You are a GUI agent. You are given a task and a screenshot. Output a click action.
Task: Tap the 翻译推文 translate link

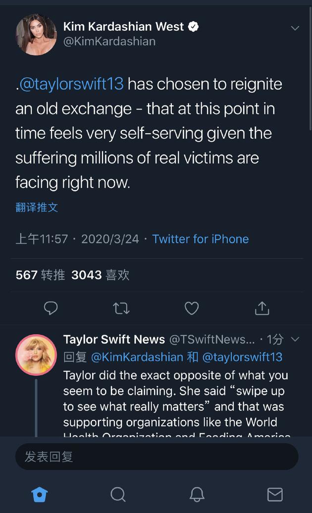coord(37,207)
